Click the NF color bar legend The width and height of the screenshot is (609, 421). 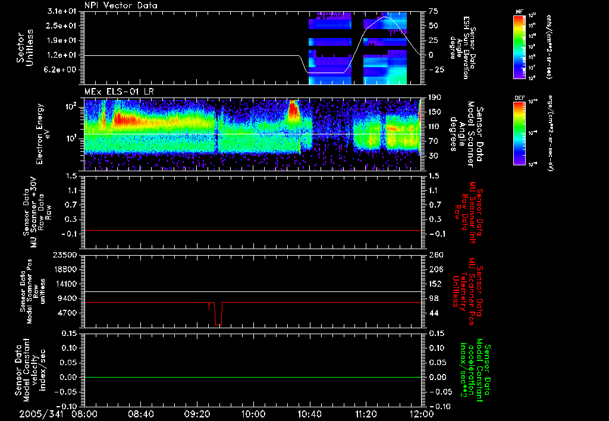520,46
